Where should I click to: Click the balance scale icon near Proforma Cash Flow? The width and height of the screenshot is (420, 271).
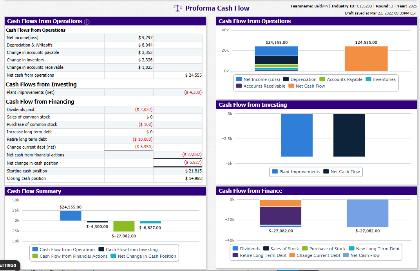click(x=177, y=8)
